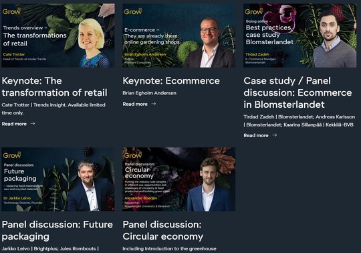This screenshot has width=361, height=253.
Task: Open Case study Ecommerce in Blomsterlandet title
Action: (297, 92)
